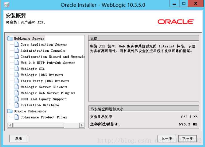205x147 pixels.
Task: Click the Administration Console document icon
Action: pyautogui.click(x=16, y=50)
